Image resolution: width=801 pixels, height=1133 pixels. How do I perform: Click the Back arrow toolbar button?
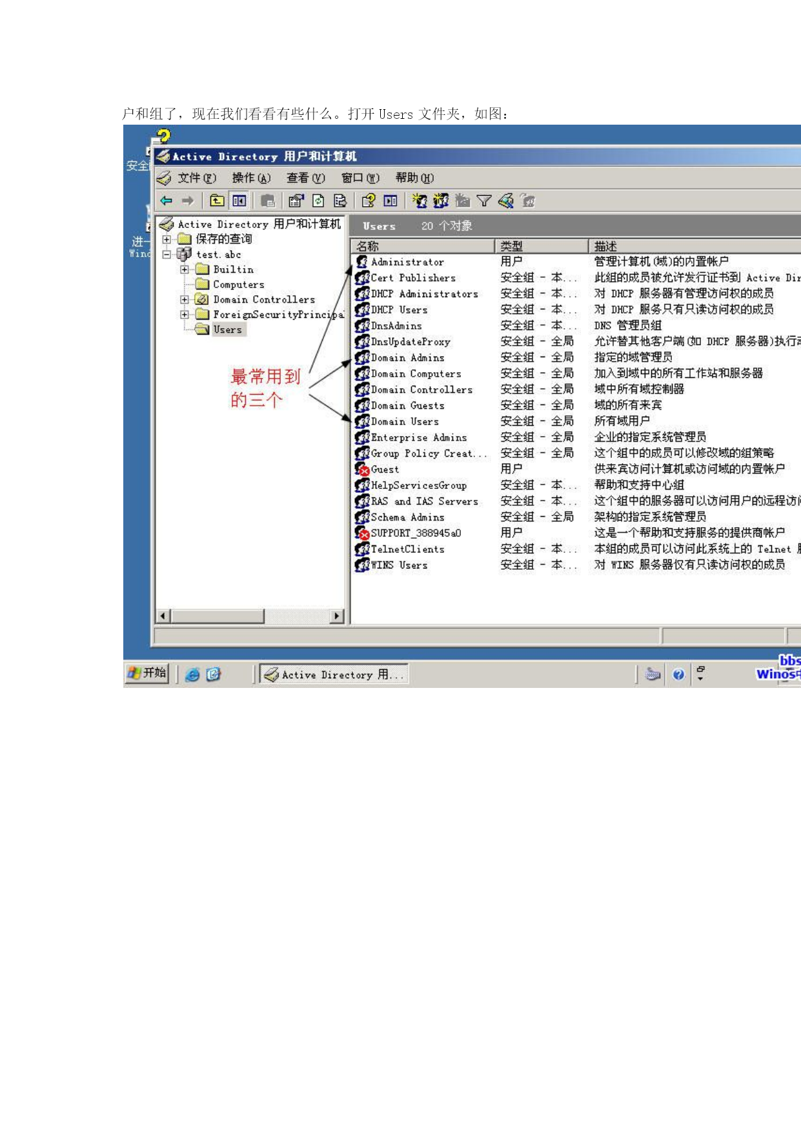coord(167,201)
